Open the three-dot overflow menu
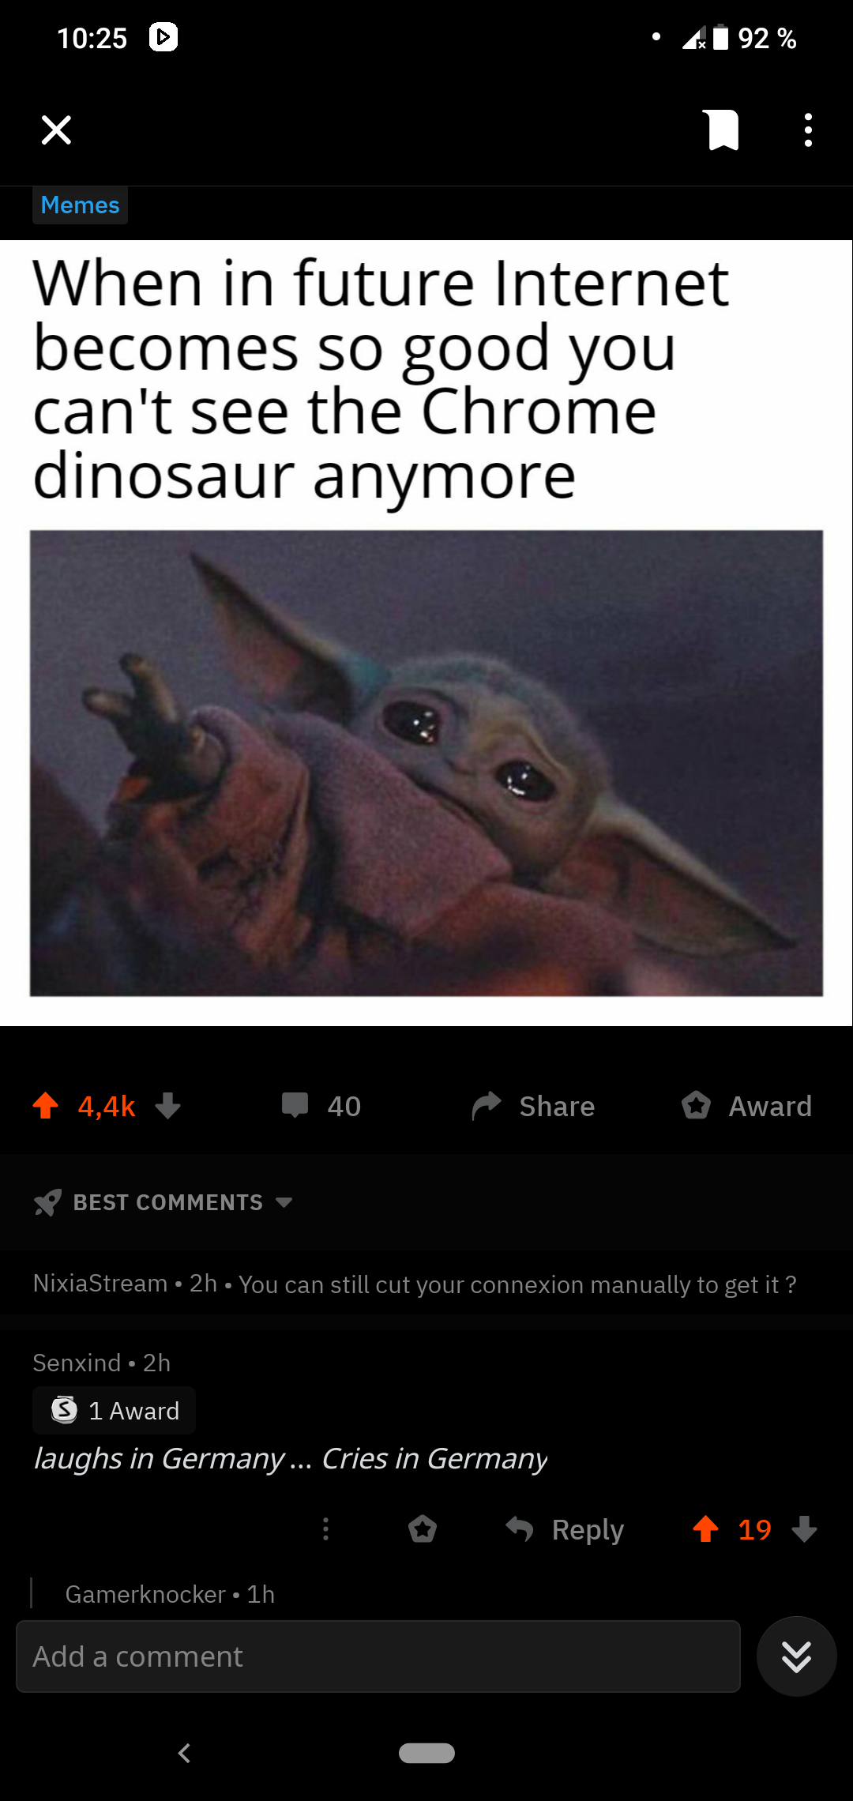 808,130
